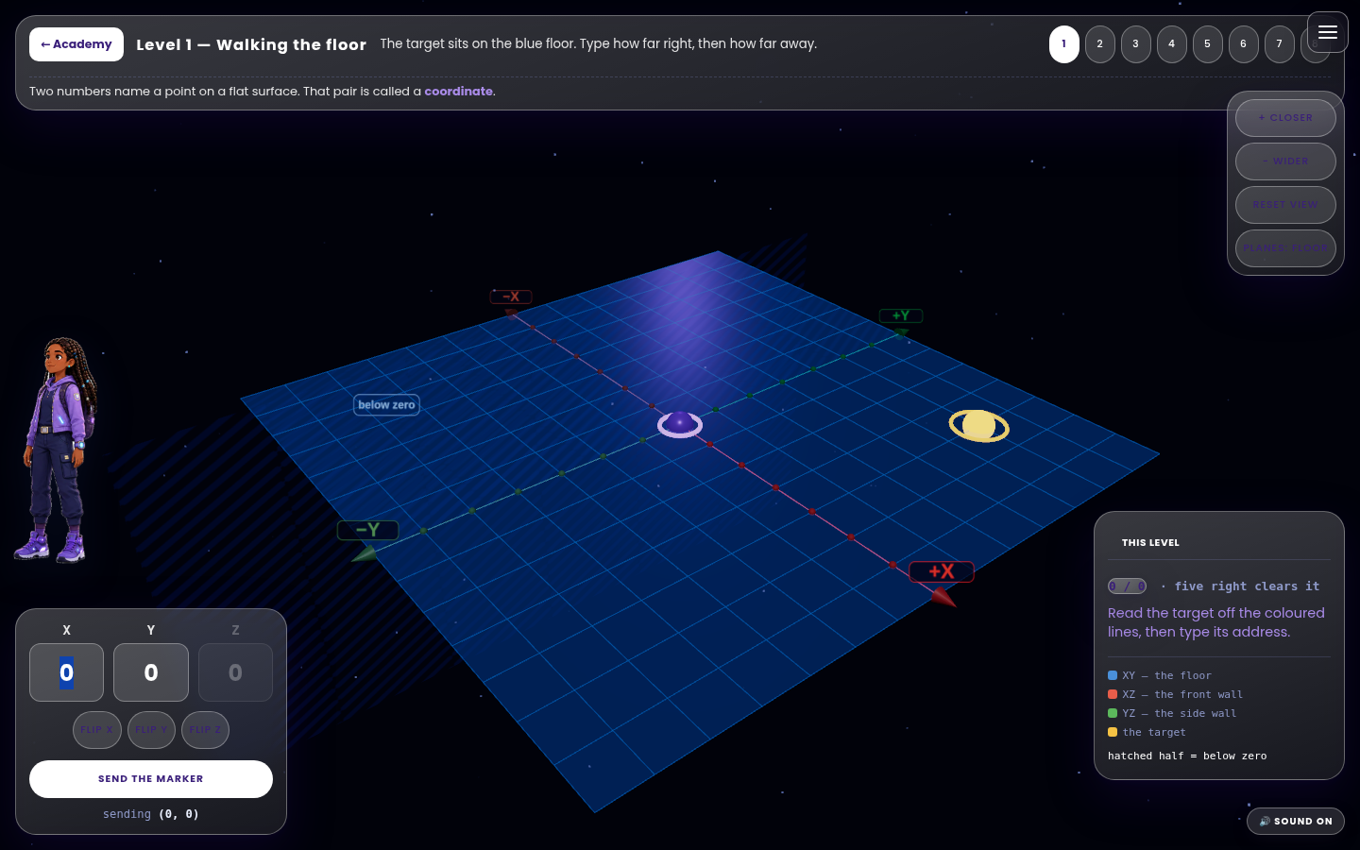This screenshot has height=850, width=1360.
Task: Focus the X coordinate input
Action: click(66, 672)
